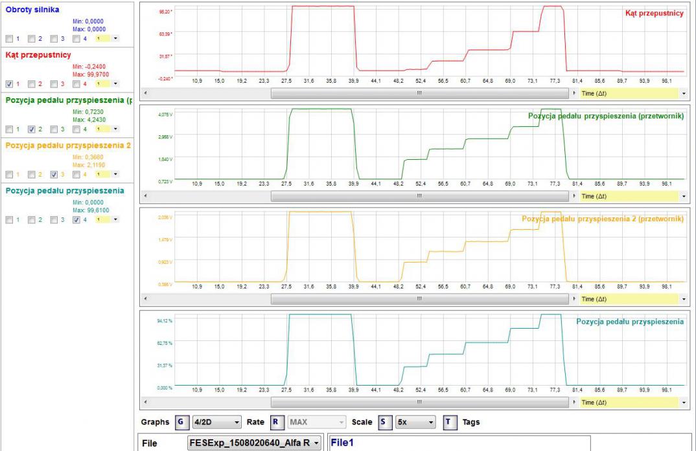Open the MAX rate dropdown
The image size is (696, 451).
pos(316,422)
